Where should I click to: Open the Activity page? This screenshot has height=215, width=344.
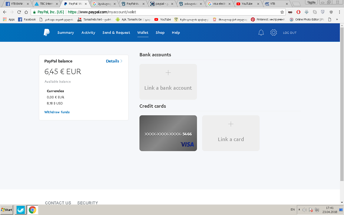(88, 33)
